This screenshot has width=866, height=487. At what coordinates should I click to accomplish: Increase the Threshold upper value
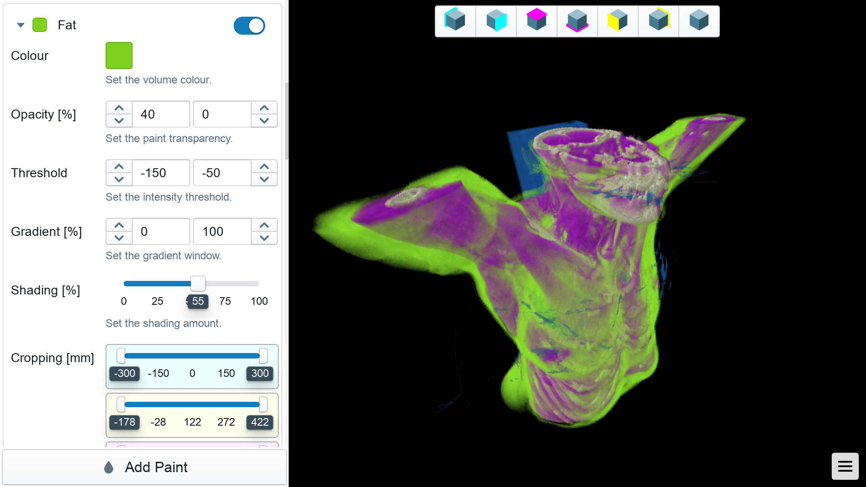[264, 166]
